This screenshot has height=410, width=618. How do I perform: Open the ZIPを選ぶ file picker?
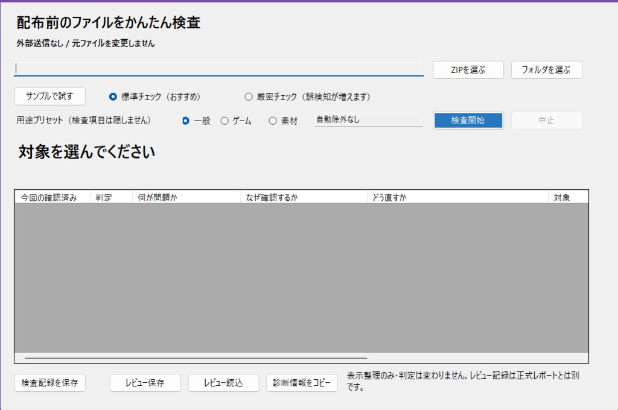coord(468,70)
